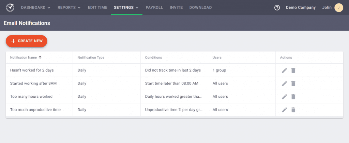The width and height of the screenshot is (349, 143).
Task: Click the Unproductive time % per day condition
Action: coord(173,110)
